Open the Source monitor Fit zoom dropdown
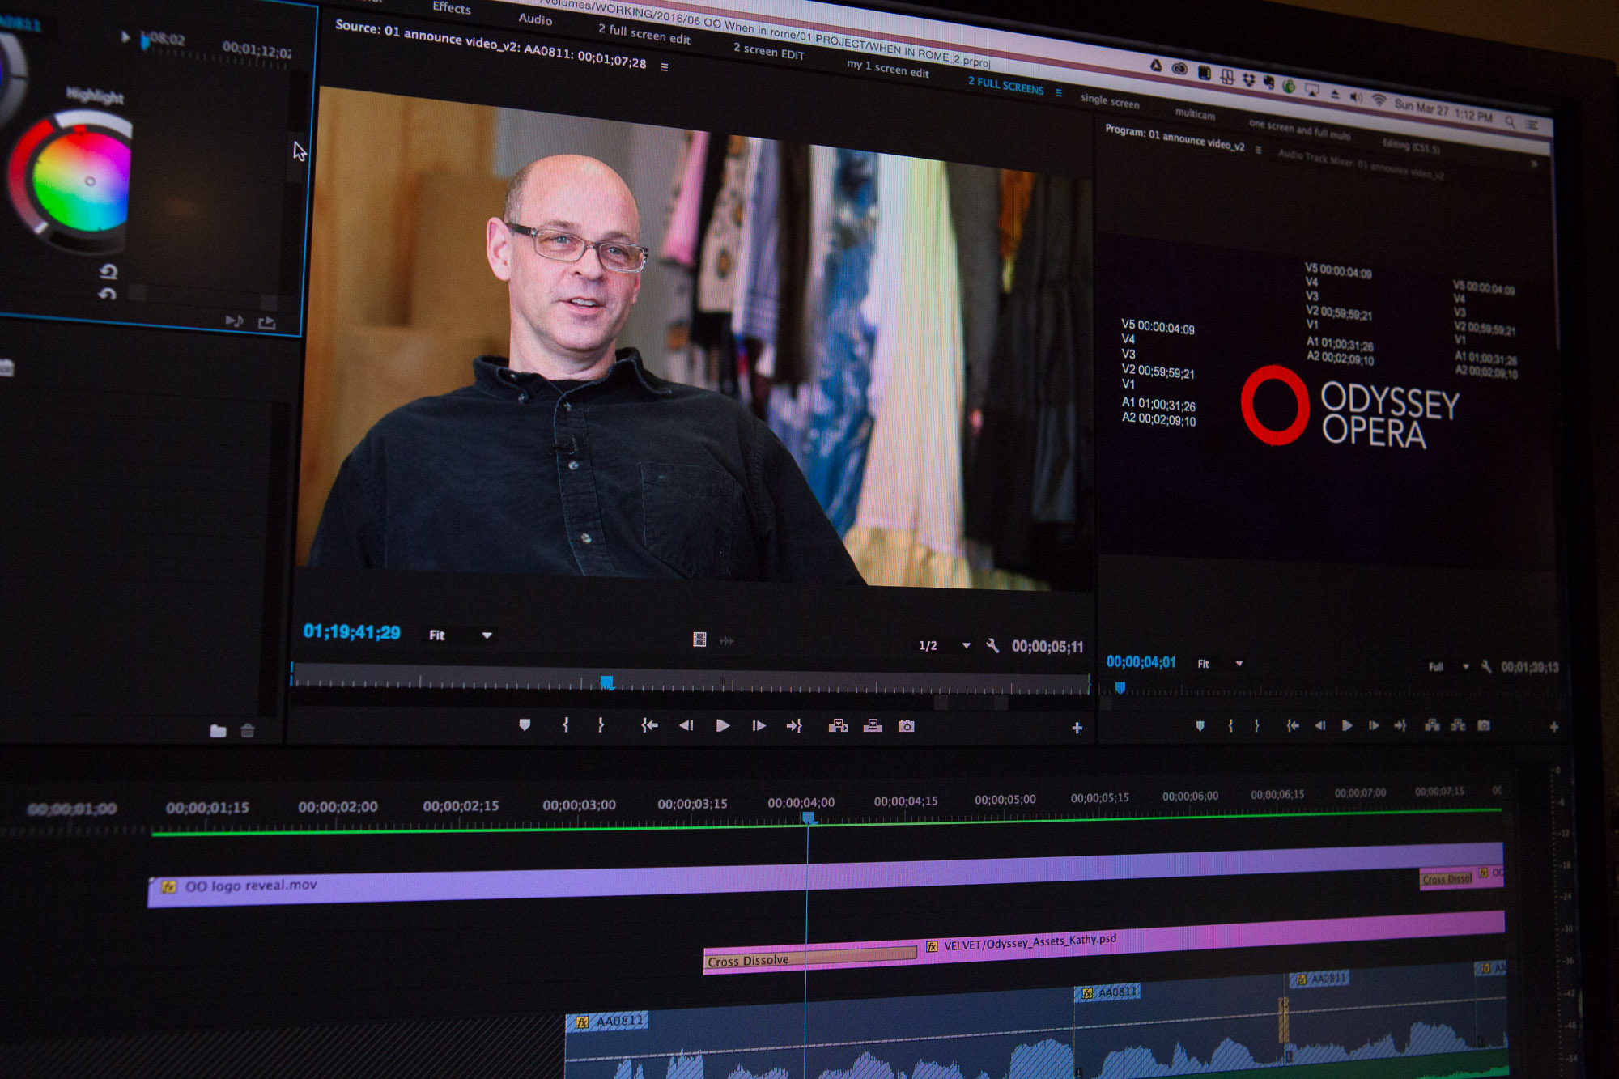The height and width of the screenshot is (1079, 1619). click(x=461, y=635)
